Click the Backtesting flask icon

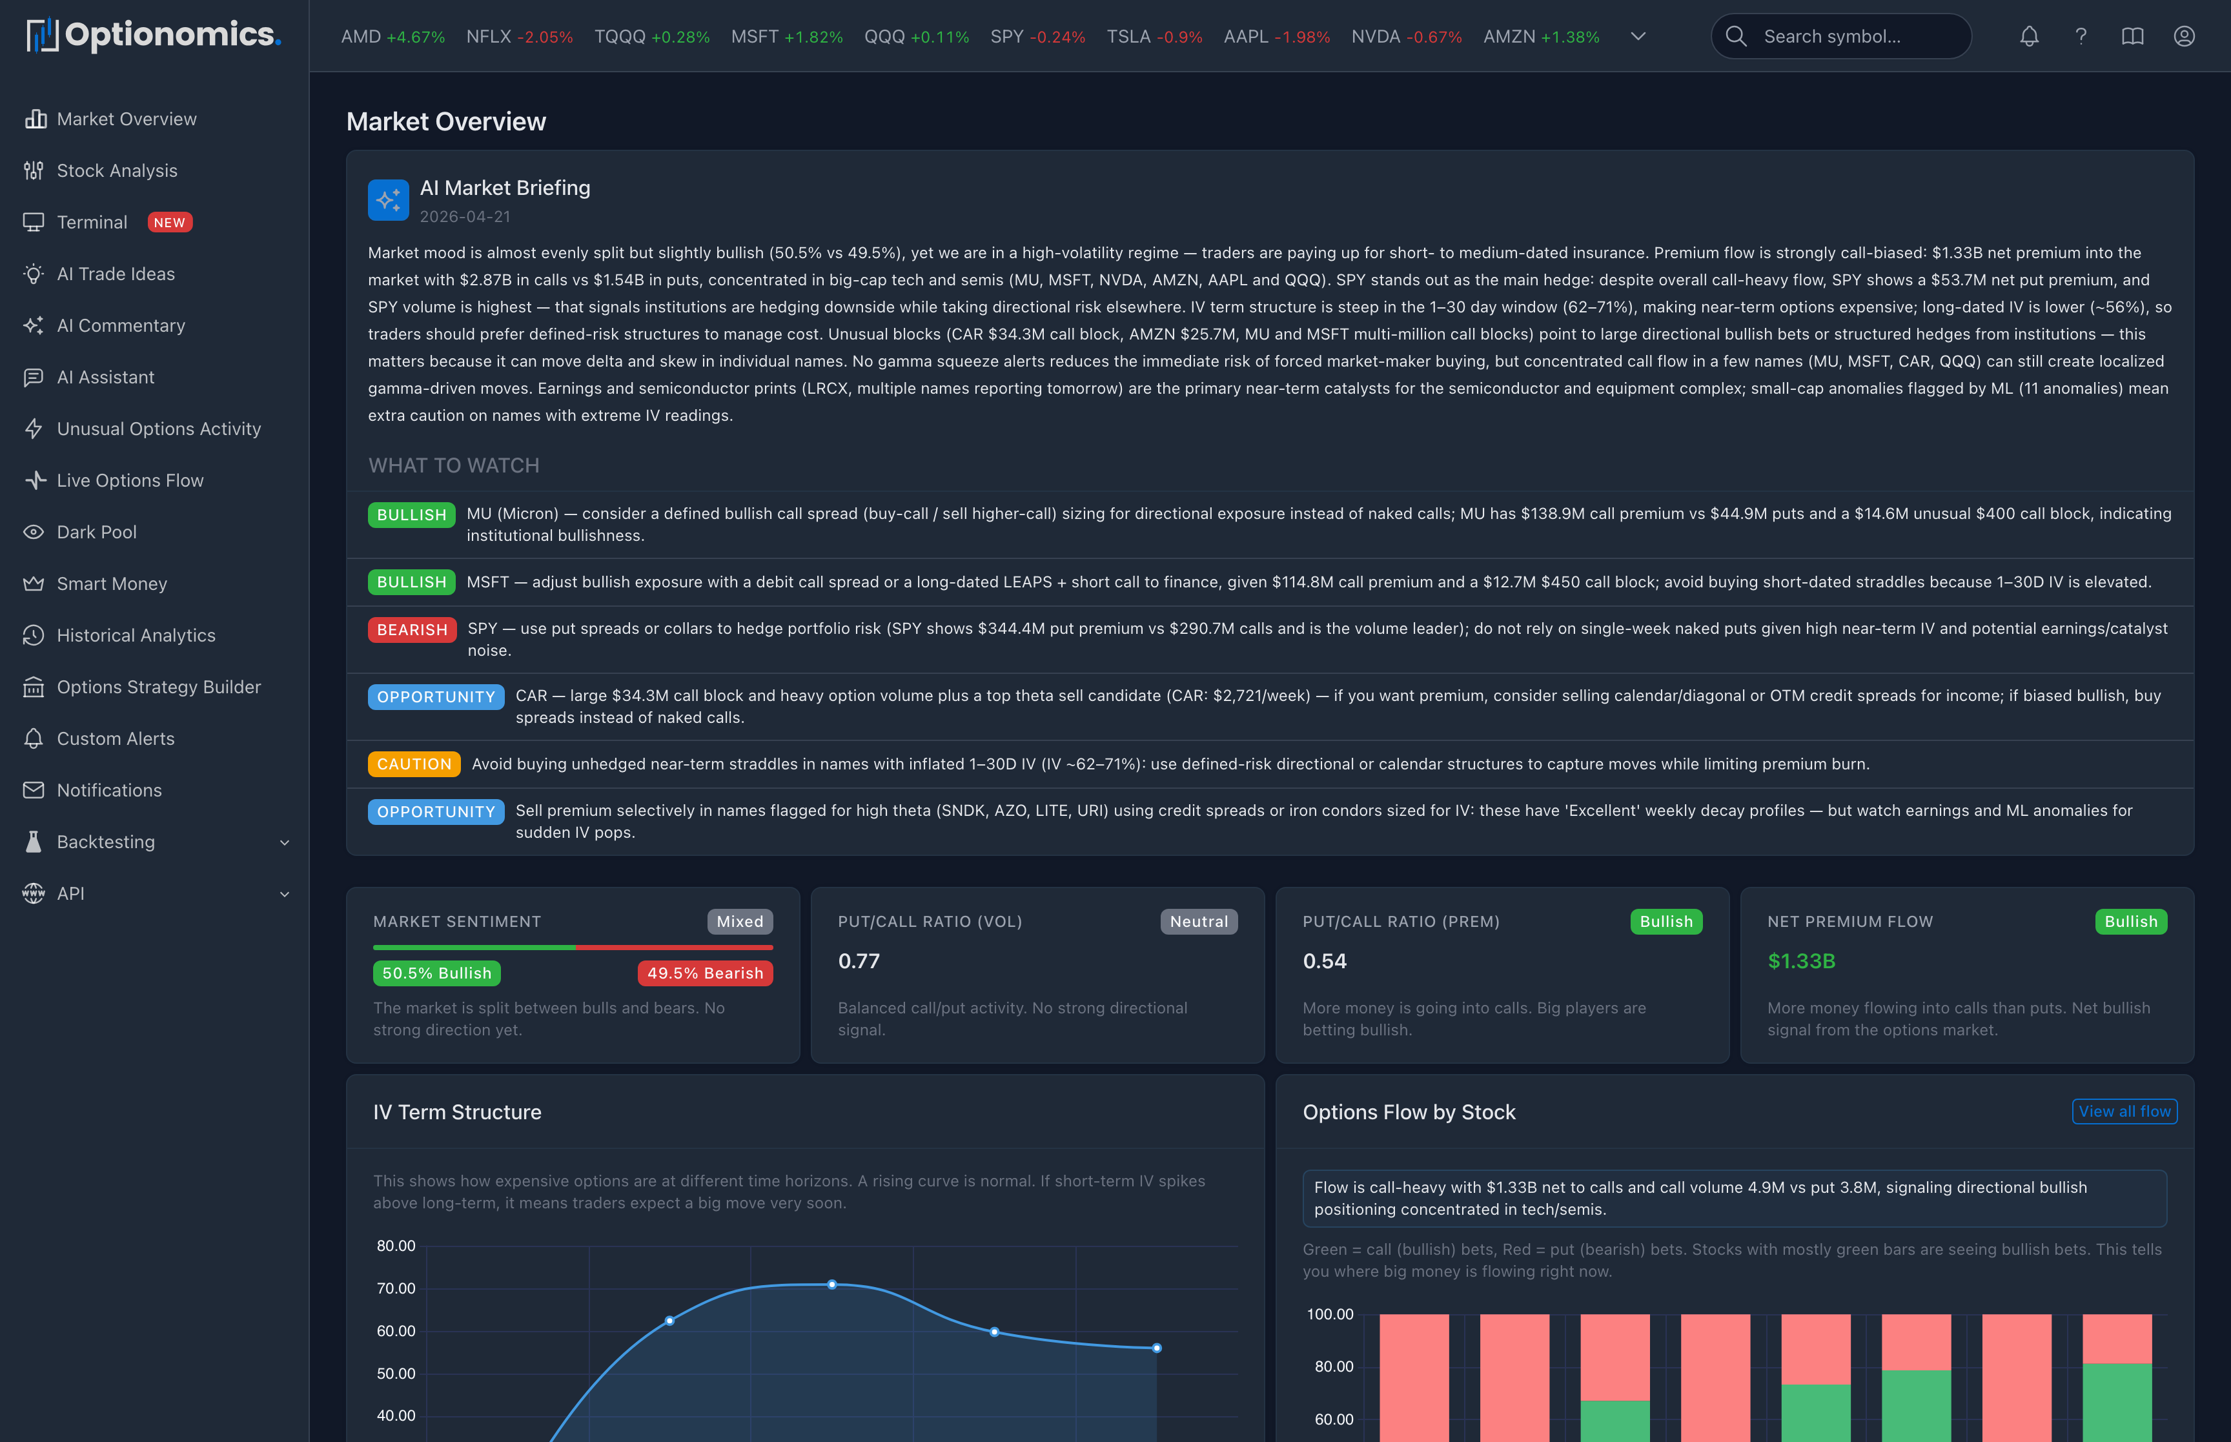(35, 841)
